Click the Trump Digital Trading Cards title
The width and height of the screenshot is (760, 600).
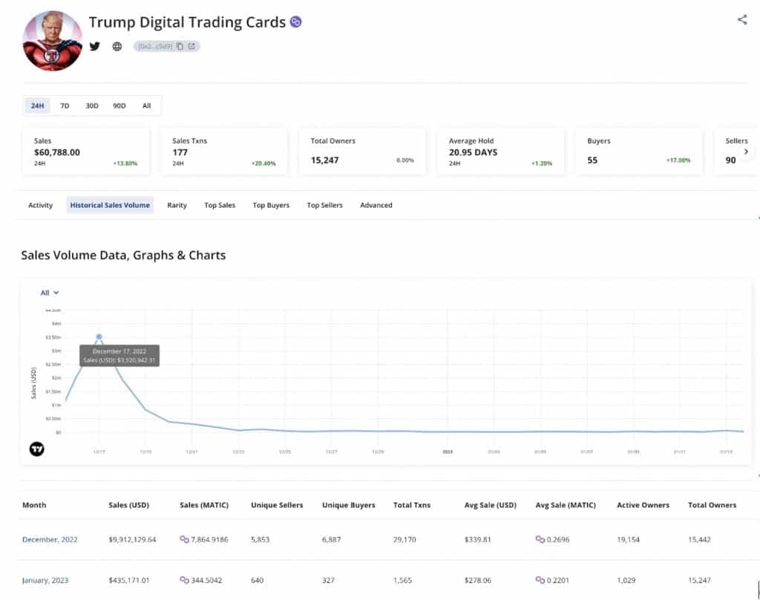[187, 22]
